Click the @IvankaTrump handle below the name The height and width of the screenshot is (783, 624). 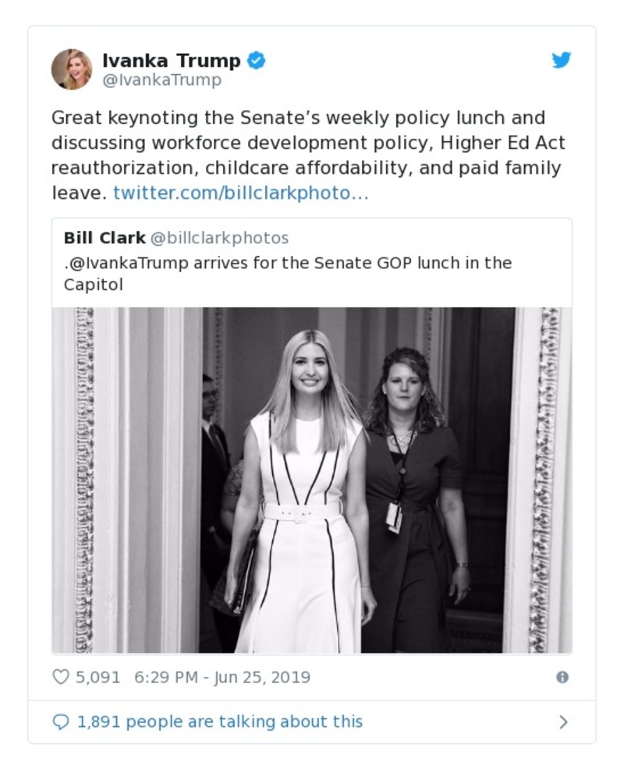pos(161,80)
